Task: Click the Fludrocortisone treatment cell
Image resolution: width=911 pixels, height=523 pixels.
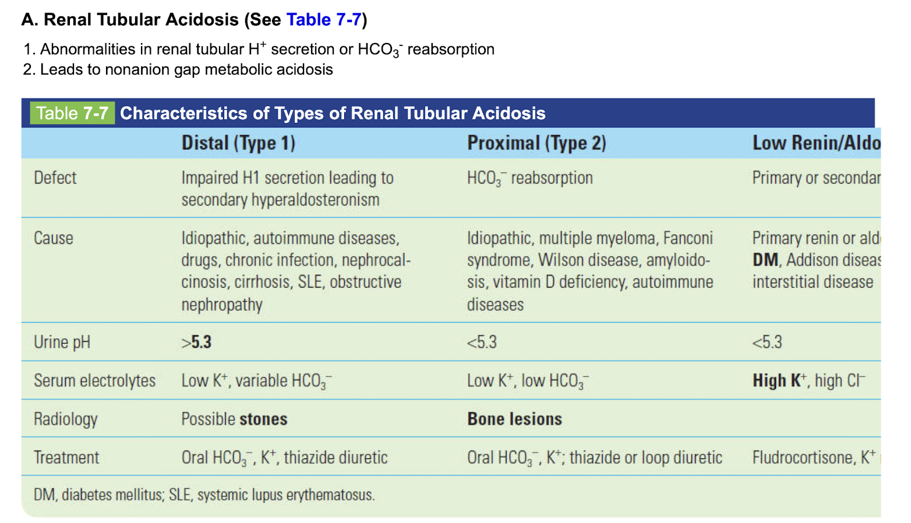Action: pyautogui.click(x=813, y=458)
